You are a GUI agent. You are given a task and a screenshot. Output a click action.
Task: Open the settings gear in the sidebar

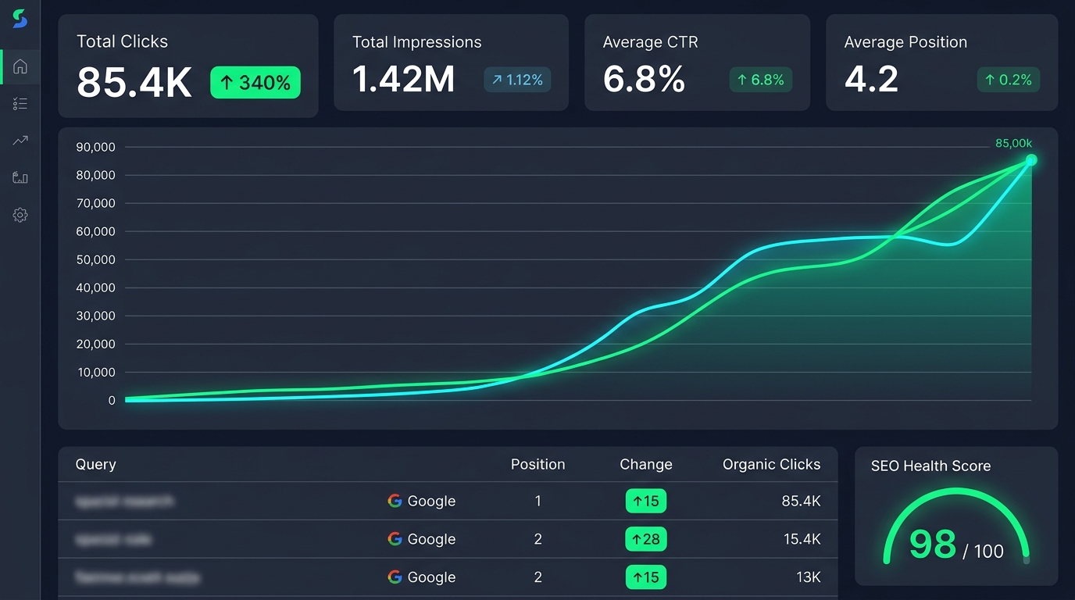[x=20, y=215]
